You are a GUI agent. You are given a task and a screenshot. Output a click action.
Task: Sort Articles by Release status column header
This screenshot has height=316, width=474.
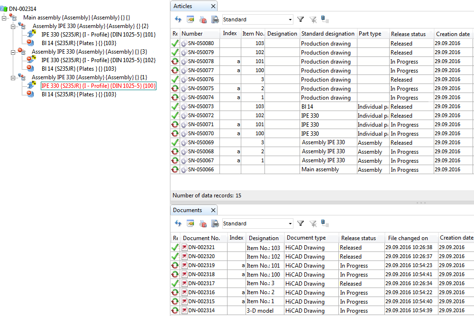(x=408, y=34)
